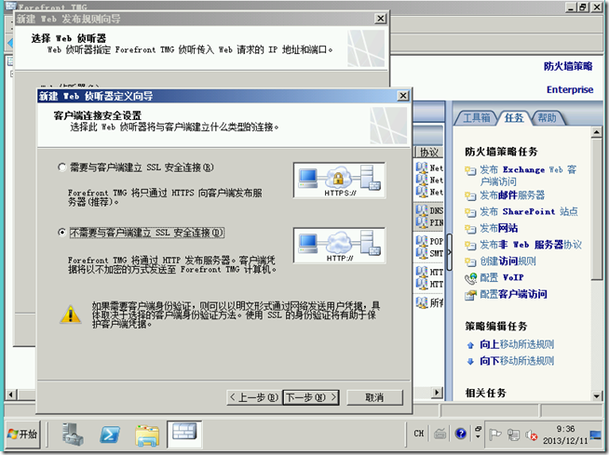The width and height of the screenshot is (609, 455).
Task: Switch to the Tasks tab
Action: pyautogui.click(x=513, y=117)
